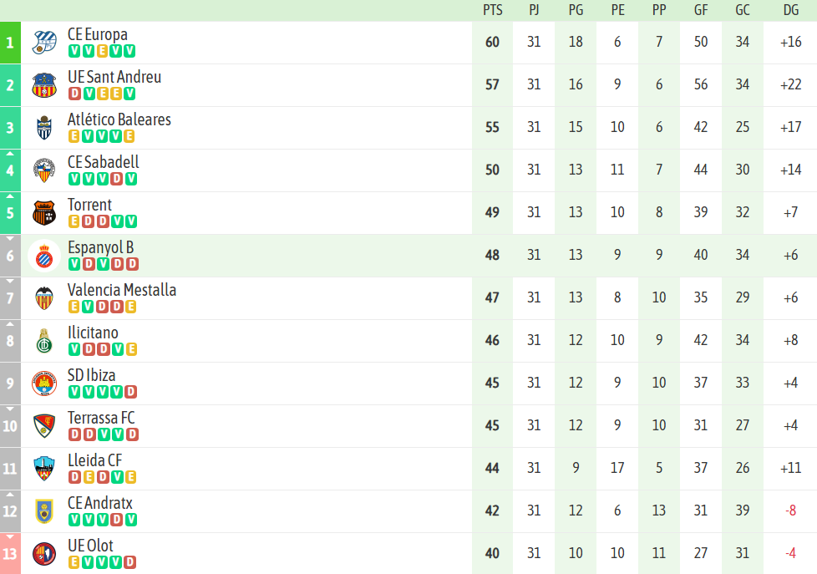Click the Torrent club badge

(x=44, y=213)
